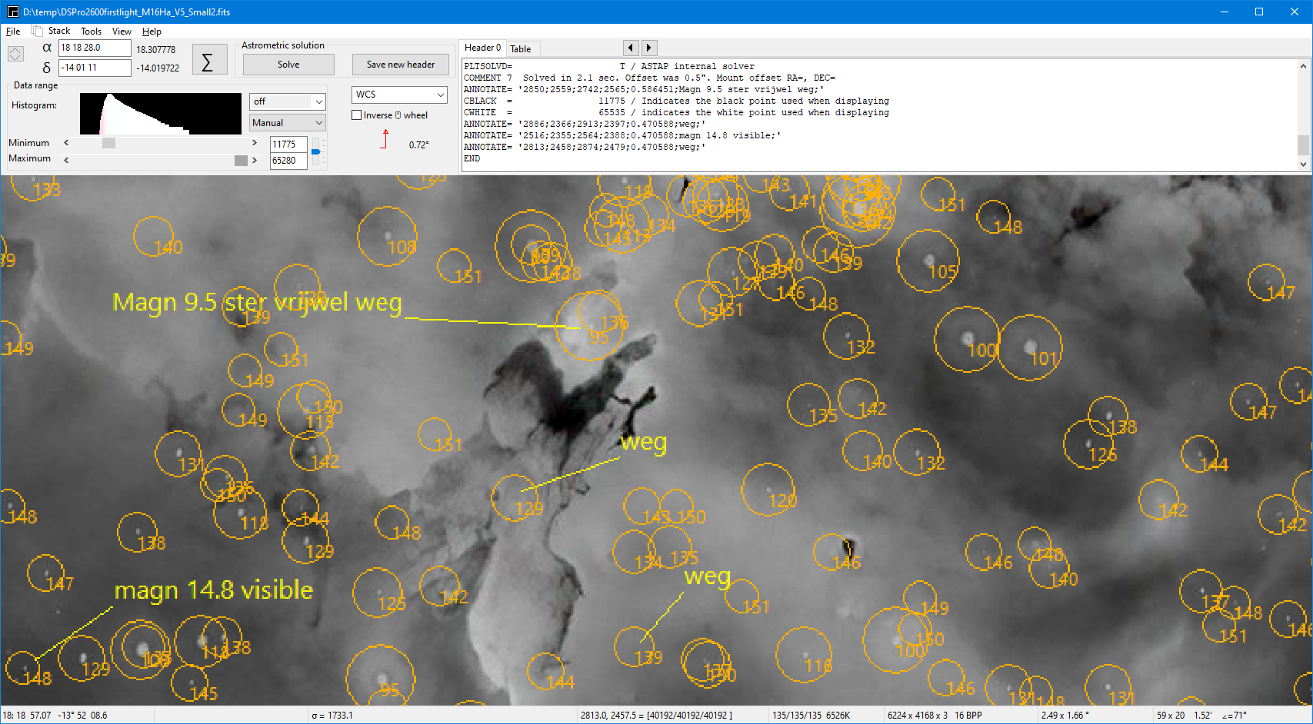This screenshot has height=724, width=1313.
Task: Click the Maximum slider right arrow
Action: (255, 160)
